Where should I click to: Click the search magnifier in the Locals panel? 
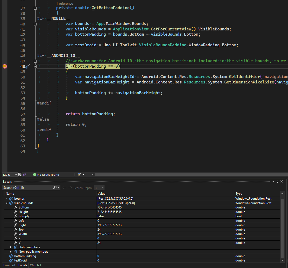click(55, 187)
